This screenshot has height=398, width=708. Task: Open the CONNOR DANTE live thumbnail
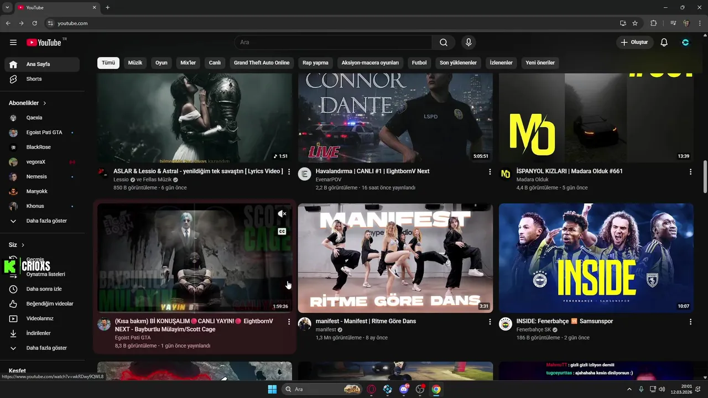point(395,118)
